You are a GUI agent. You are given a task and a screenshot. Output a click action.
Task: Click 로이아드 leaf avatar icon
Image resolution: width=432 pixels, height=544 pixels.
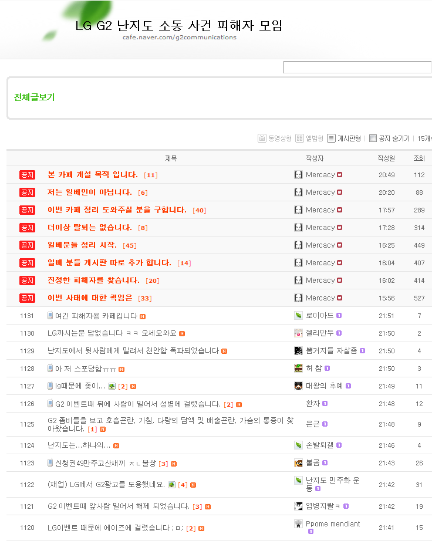pos(298,315)
